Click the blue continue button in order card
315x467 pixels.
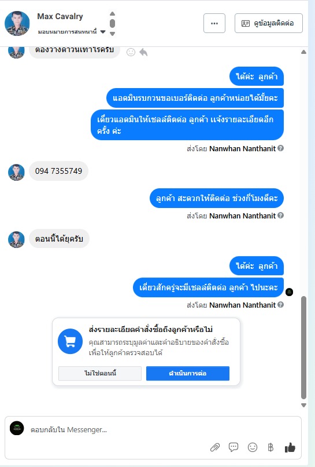click(x=188, y=373)
